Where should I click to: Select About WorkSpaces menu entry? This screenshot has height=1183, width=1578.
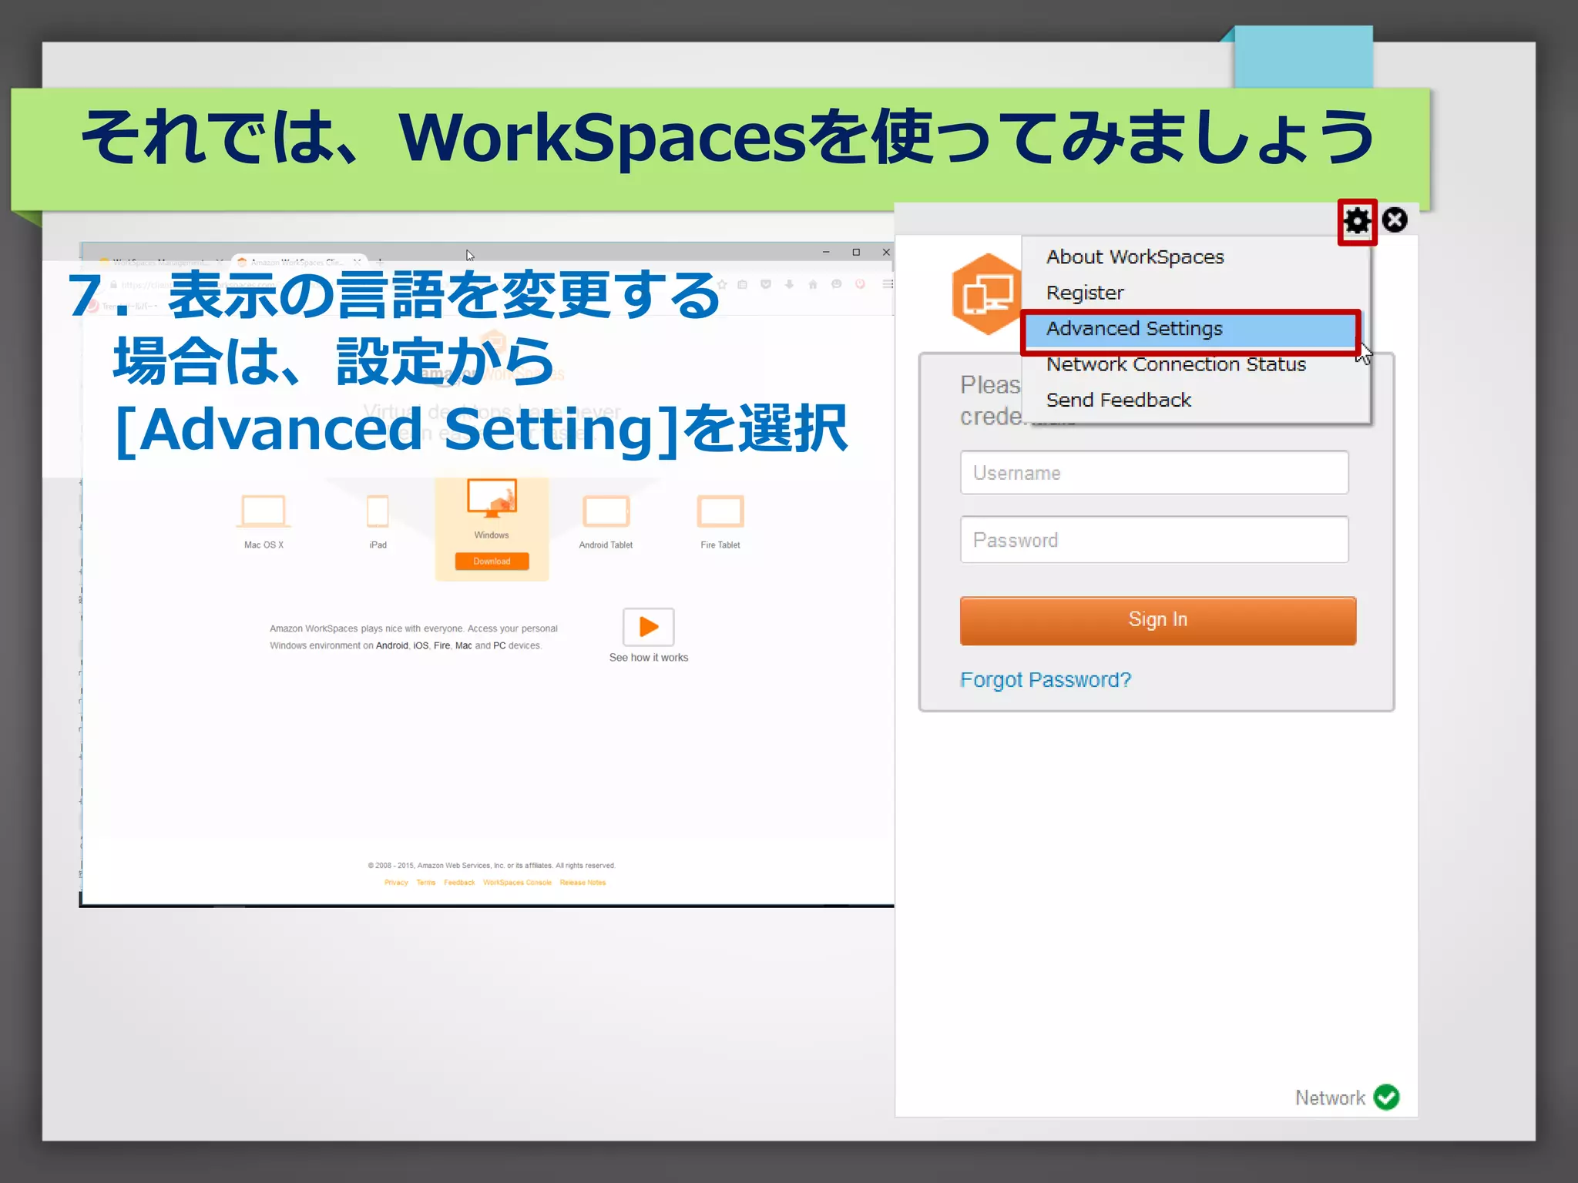1135,256
